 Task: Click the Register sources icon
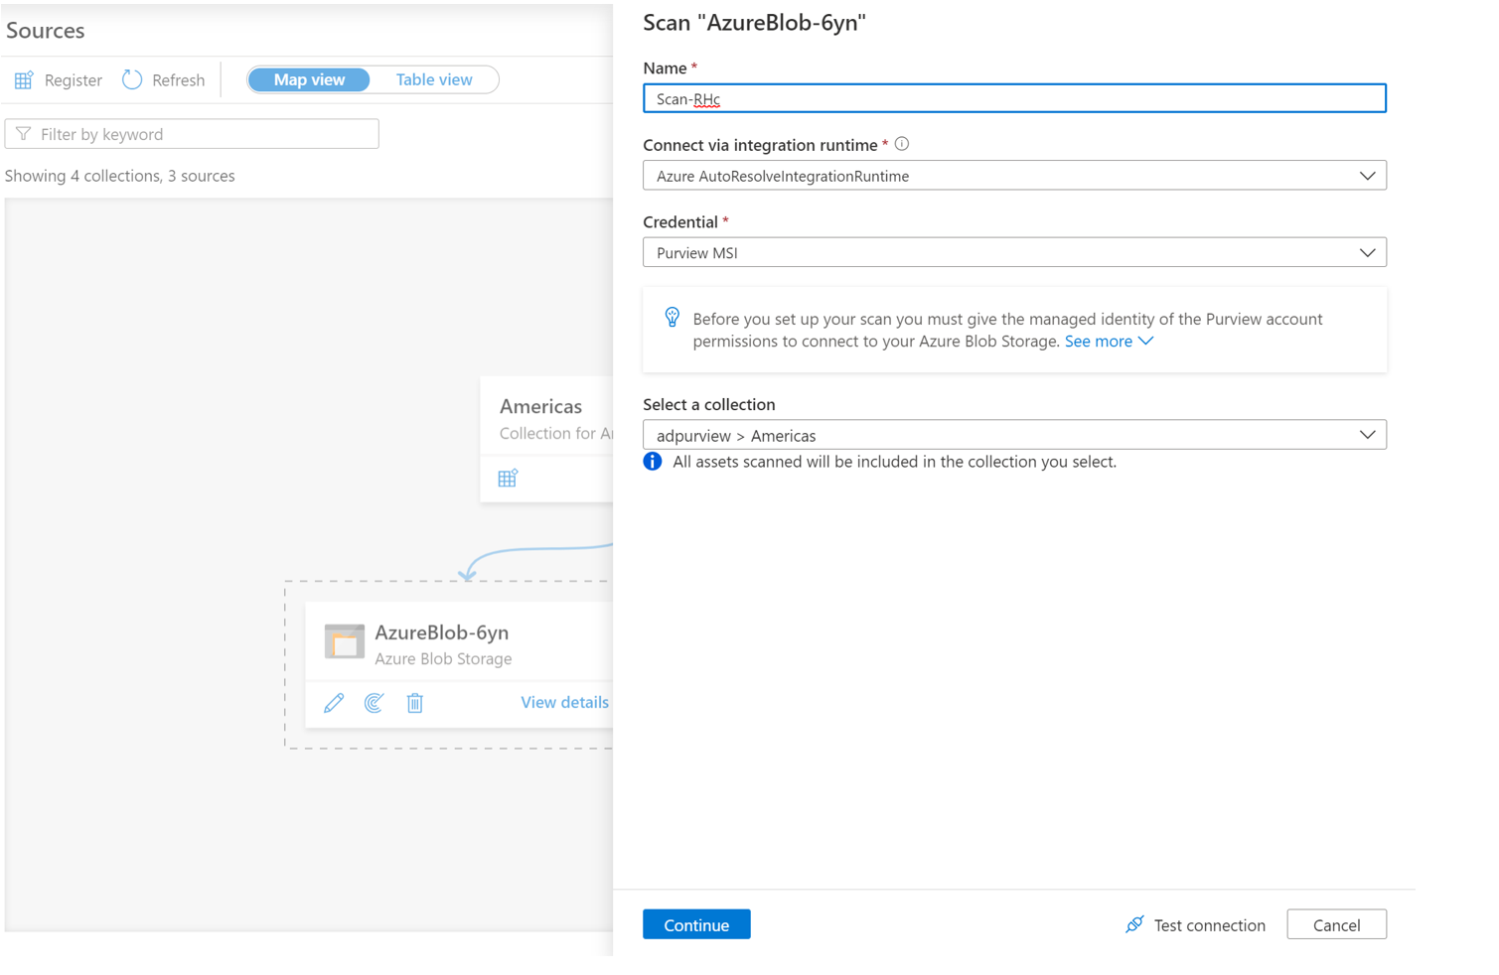[23, 79]
